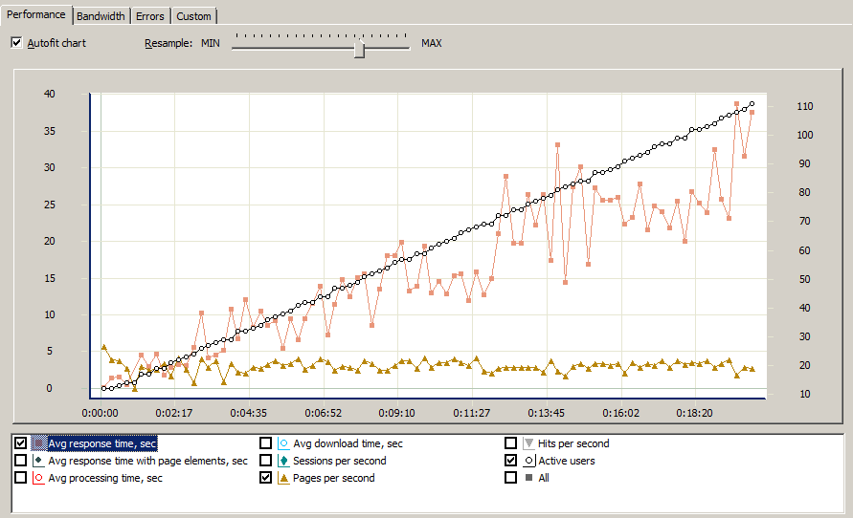The height and width of the screenshot is (518, 853).
Task: Uncheck the Avg response time, sec series
Action: [x=21, y=443]
